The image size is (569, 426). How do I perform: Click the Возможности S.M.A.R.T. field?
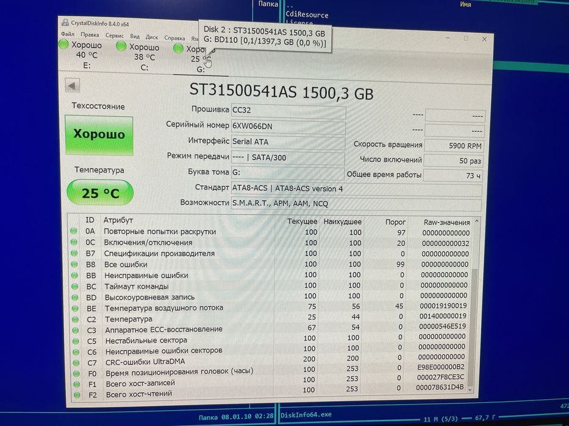click(x=356, y=204)
